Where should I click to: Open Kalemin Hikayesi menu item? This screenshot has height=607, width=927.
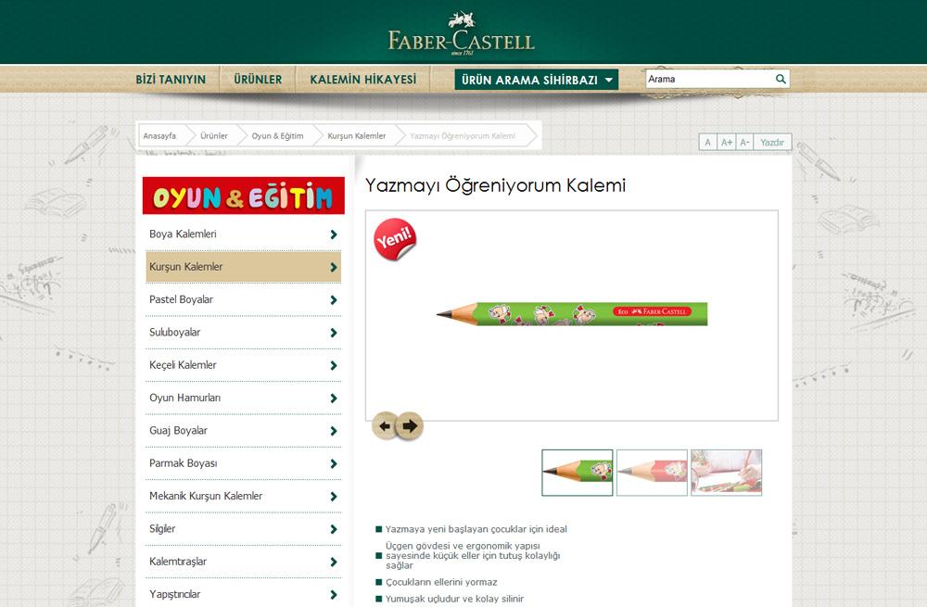(363, 79)
